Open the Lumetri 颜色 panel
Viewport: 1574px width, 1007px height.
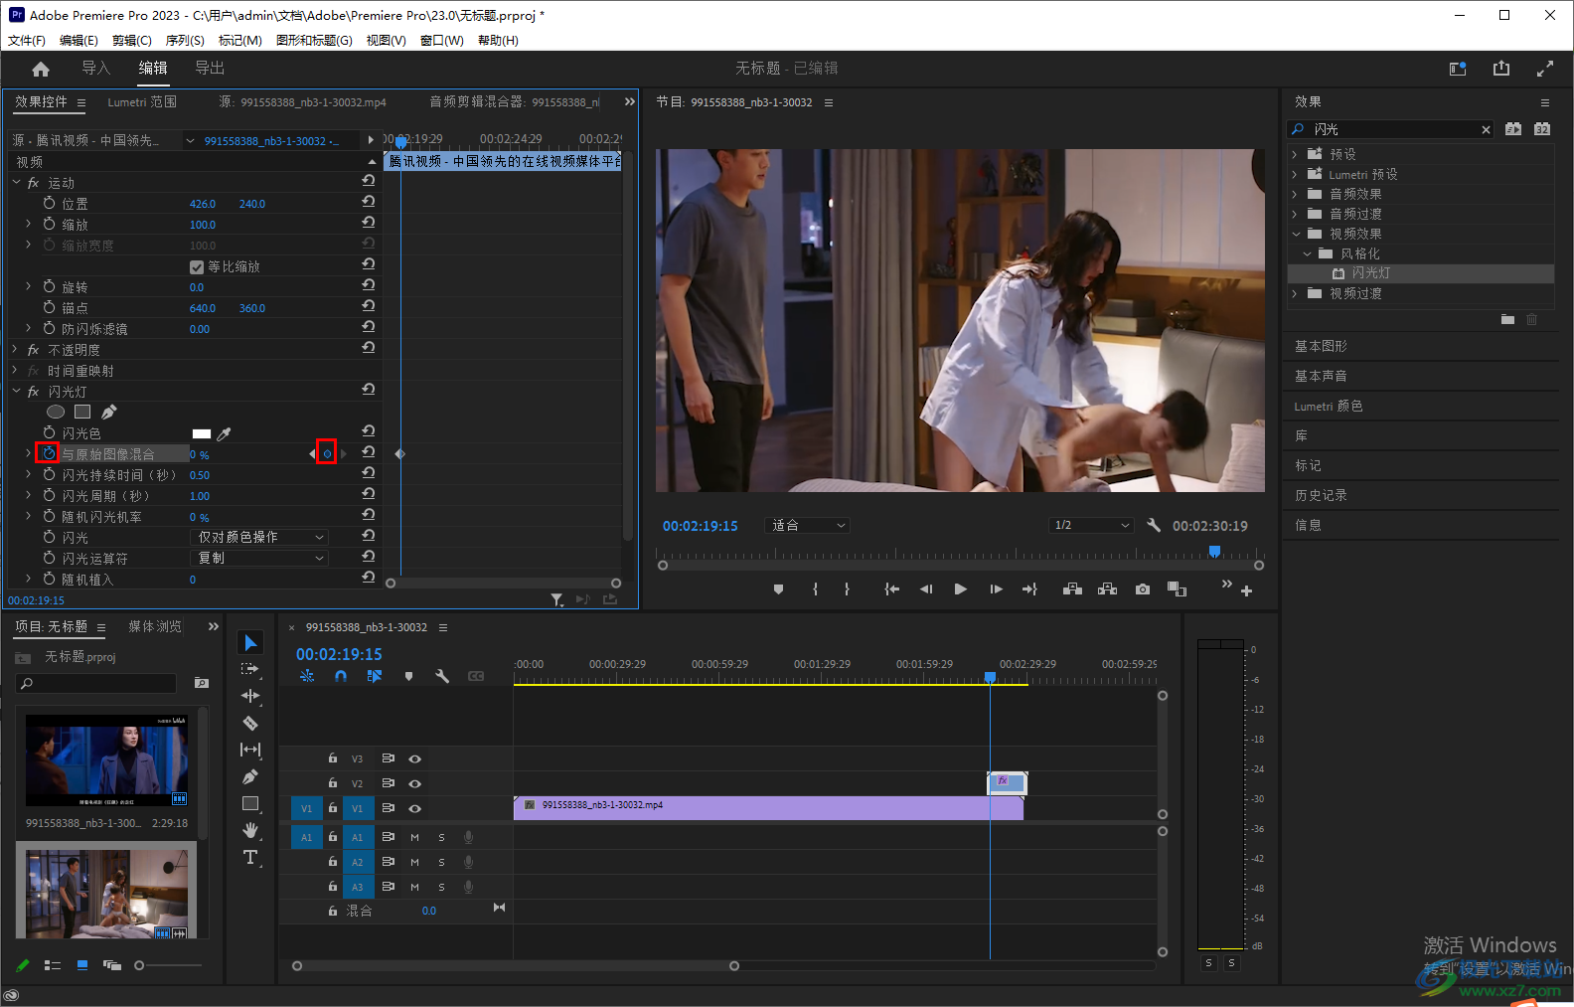pos(1329,406)
